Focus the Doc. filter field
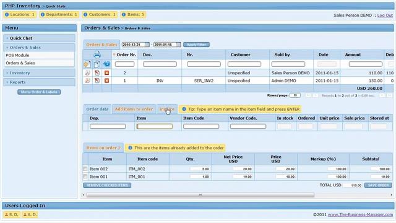This screenshot has width=396, height=223. coord(160,64)
